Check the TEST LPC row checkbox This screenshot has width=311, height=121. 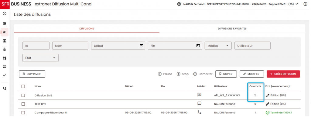[x=23, y=104]
